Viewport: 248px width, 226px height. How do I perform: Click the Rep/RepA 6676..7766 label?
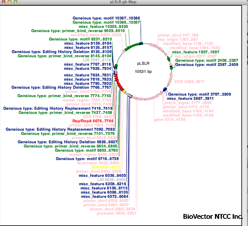(93, 121)
